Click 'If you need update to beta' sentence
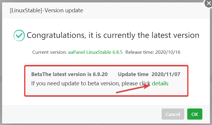The height and width of the screenshot is (125, 212). coord(91,83)
